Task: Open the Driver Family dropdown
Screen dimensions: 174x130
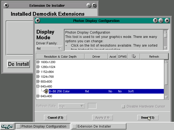Action: [x=49, y=48]
